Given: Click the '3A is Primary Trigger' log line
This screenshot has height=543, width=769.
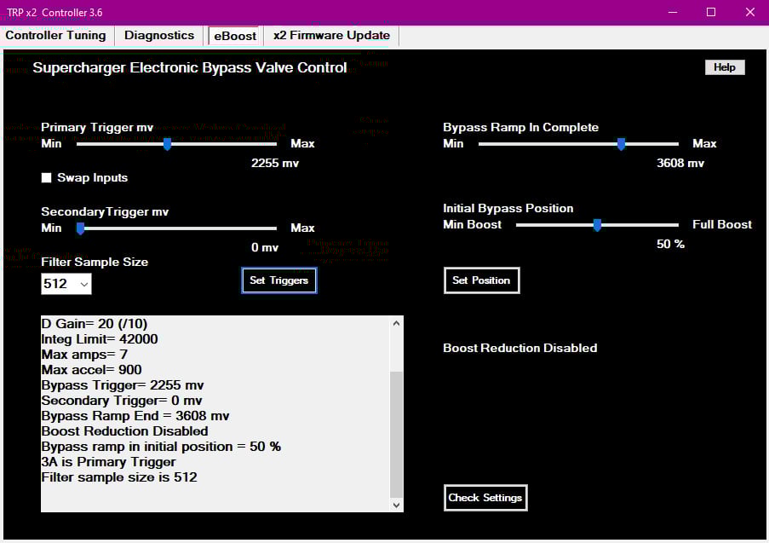Looking at the screenshot, I should [x=108, y=462].
